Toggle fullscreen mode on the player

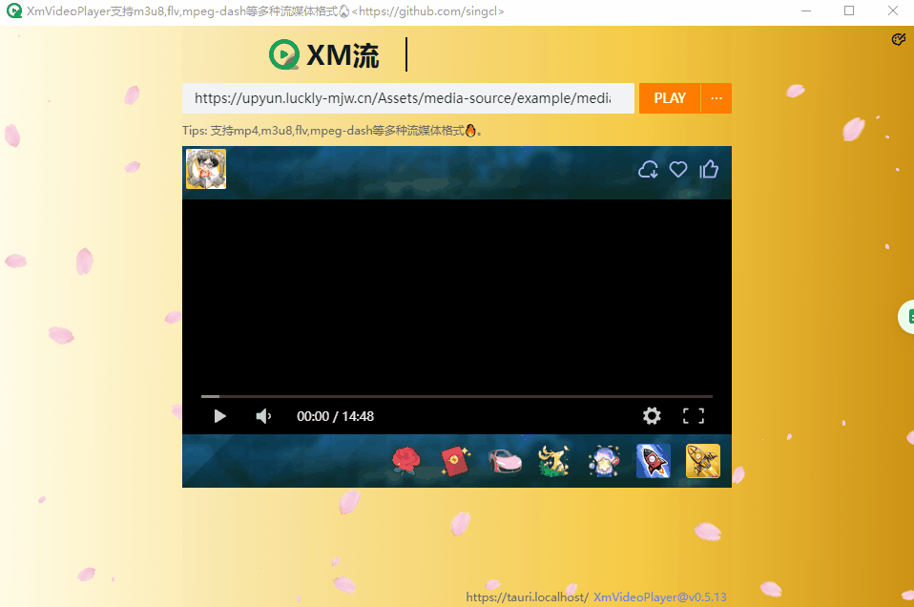694,416
